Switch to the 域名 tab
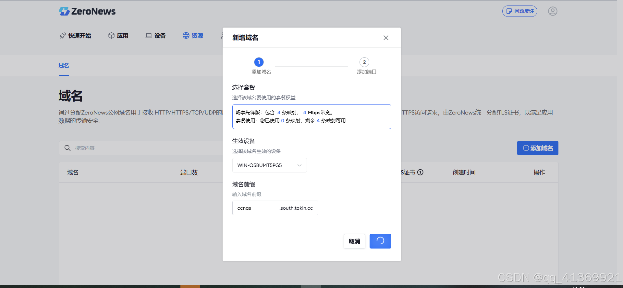623x288 pixels. pos(64,66)
